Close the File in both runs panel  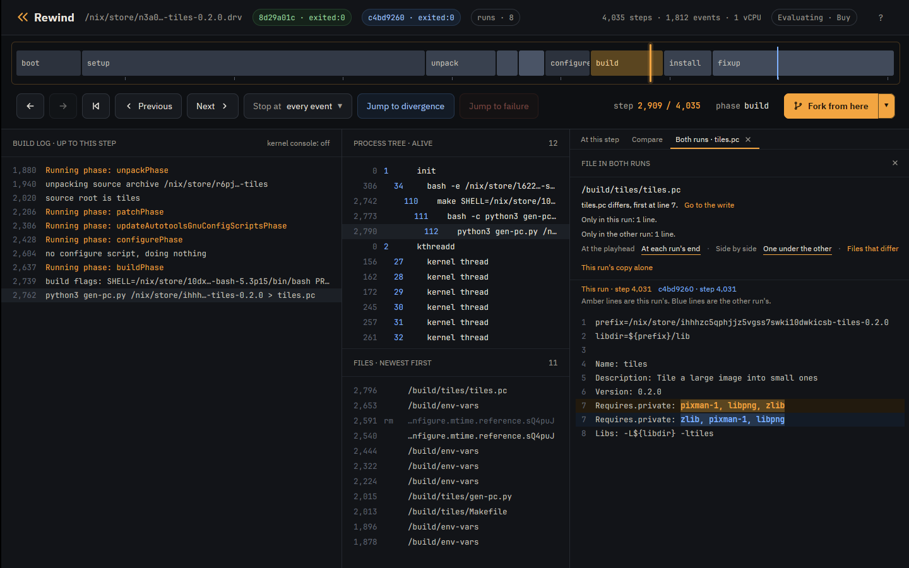(894, 163)
